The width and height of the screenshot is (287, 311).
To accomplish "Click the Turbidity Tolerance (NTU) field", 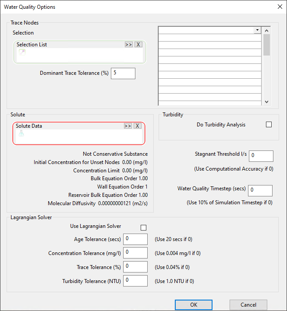I will [135, 281].
